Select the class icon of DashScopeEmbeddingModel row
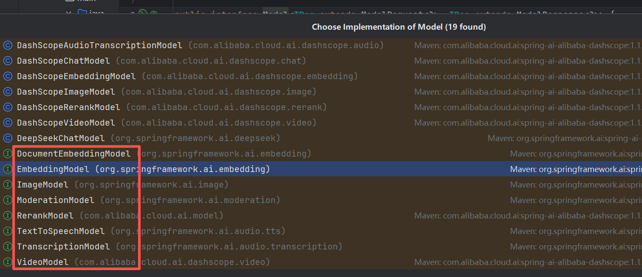 (x=7, y=76)
